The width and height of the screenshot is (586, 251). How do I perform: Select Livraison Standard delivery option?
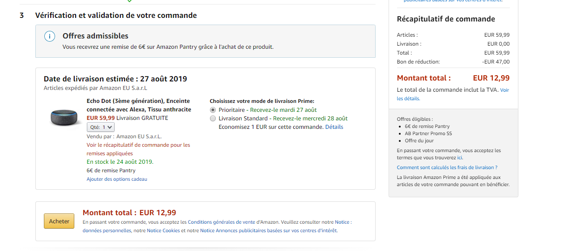pos(213,119)
